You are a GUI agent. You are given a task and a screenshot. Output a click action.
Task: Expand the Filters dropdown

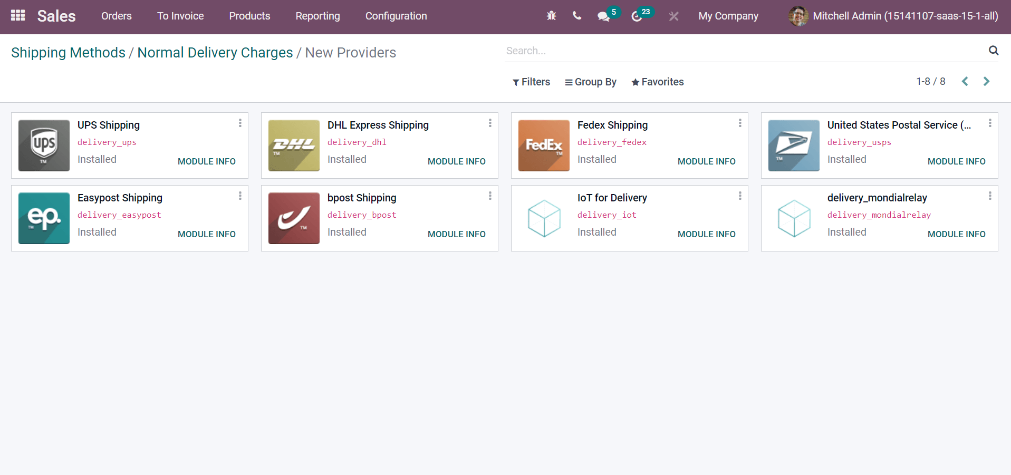coord(531,82)
